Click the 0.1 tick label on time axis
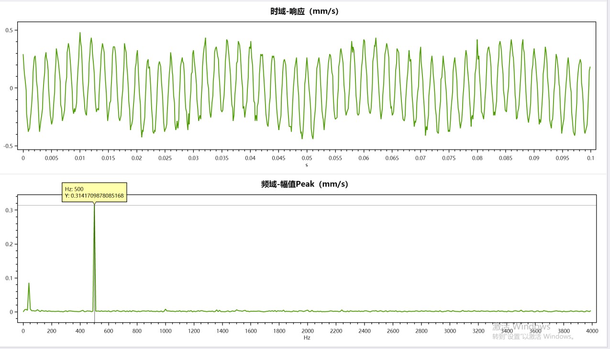Viewport: 610px width, 349px height. pos(590,158)
